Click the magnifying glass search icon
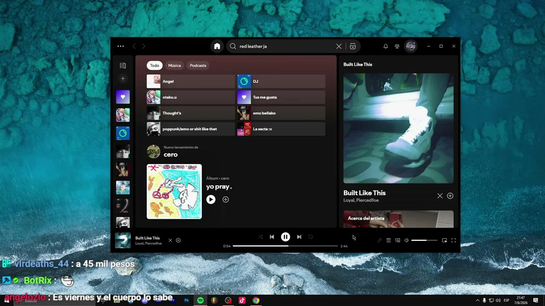Viewport: 545px width, 306px height. (x=233, y=46)
